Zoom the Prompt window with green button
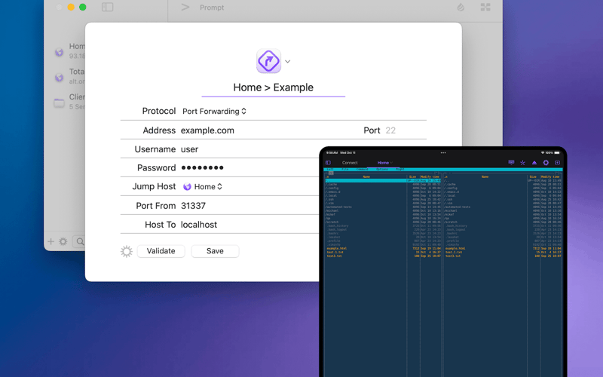Screen dimensions: 603x377 pyautogui.click(x=83, y=8)
